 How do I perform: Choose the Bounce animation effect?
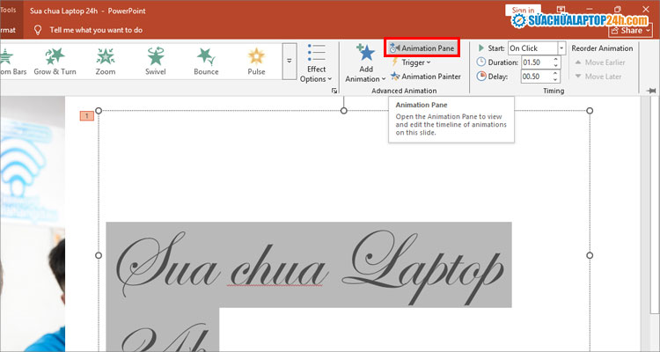206,60
